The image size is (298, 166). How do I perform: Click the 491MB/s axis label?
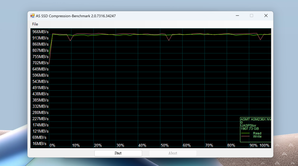coord(40,88)
